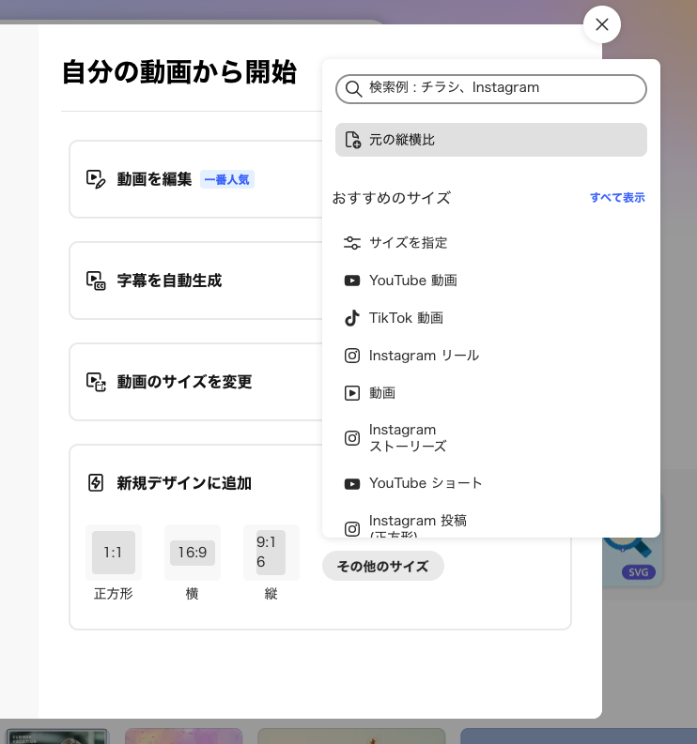Close the dialog with the X button
This screenshot has height=744, width=697.
[x=602, y=24]
